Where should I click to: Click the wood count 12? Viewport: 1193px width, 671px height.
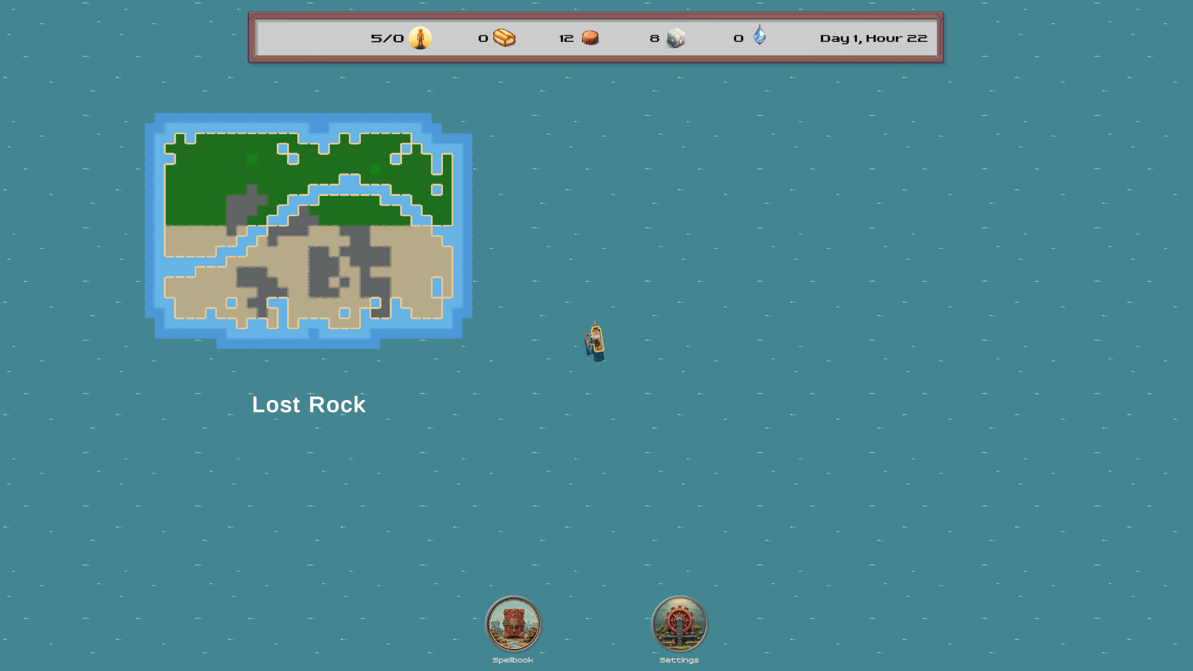click(x=566, y=38)
